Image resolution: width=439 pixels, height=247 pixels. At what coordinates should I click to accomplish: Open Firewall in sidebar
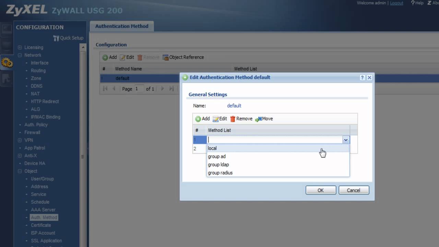32,132
